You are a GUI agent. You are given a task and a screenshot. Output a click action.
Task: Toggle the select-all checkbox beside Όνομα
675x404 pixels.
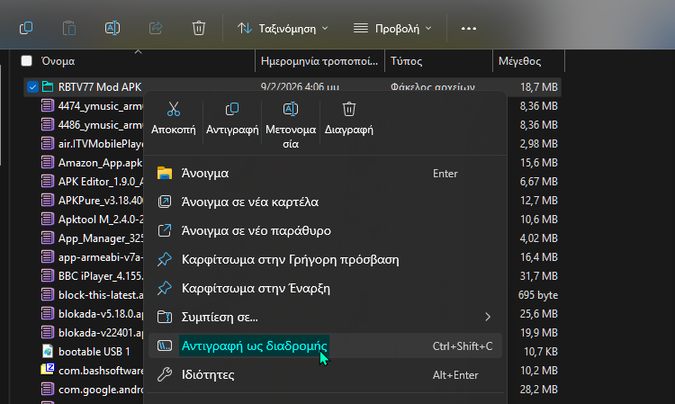point(26,61)
